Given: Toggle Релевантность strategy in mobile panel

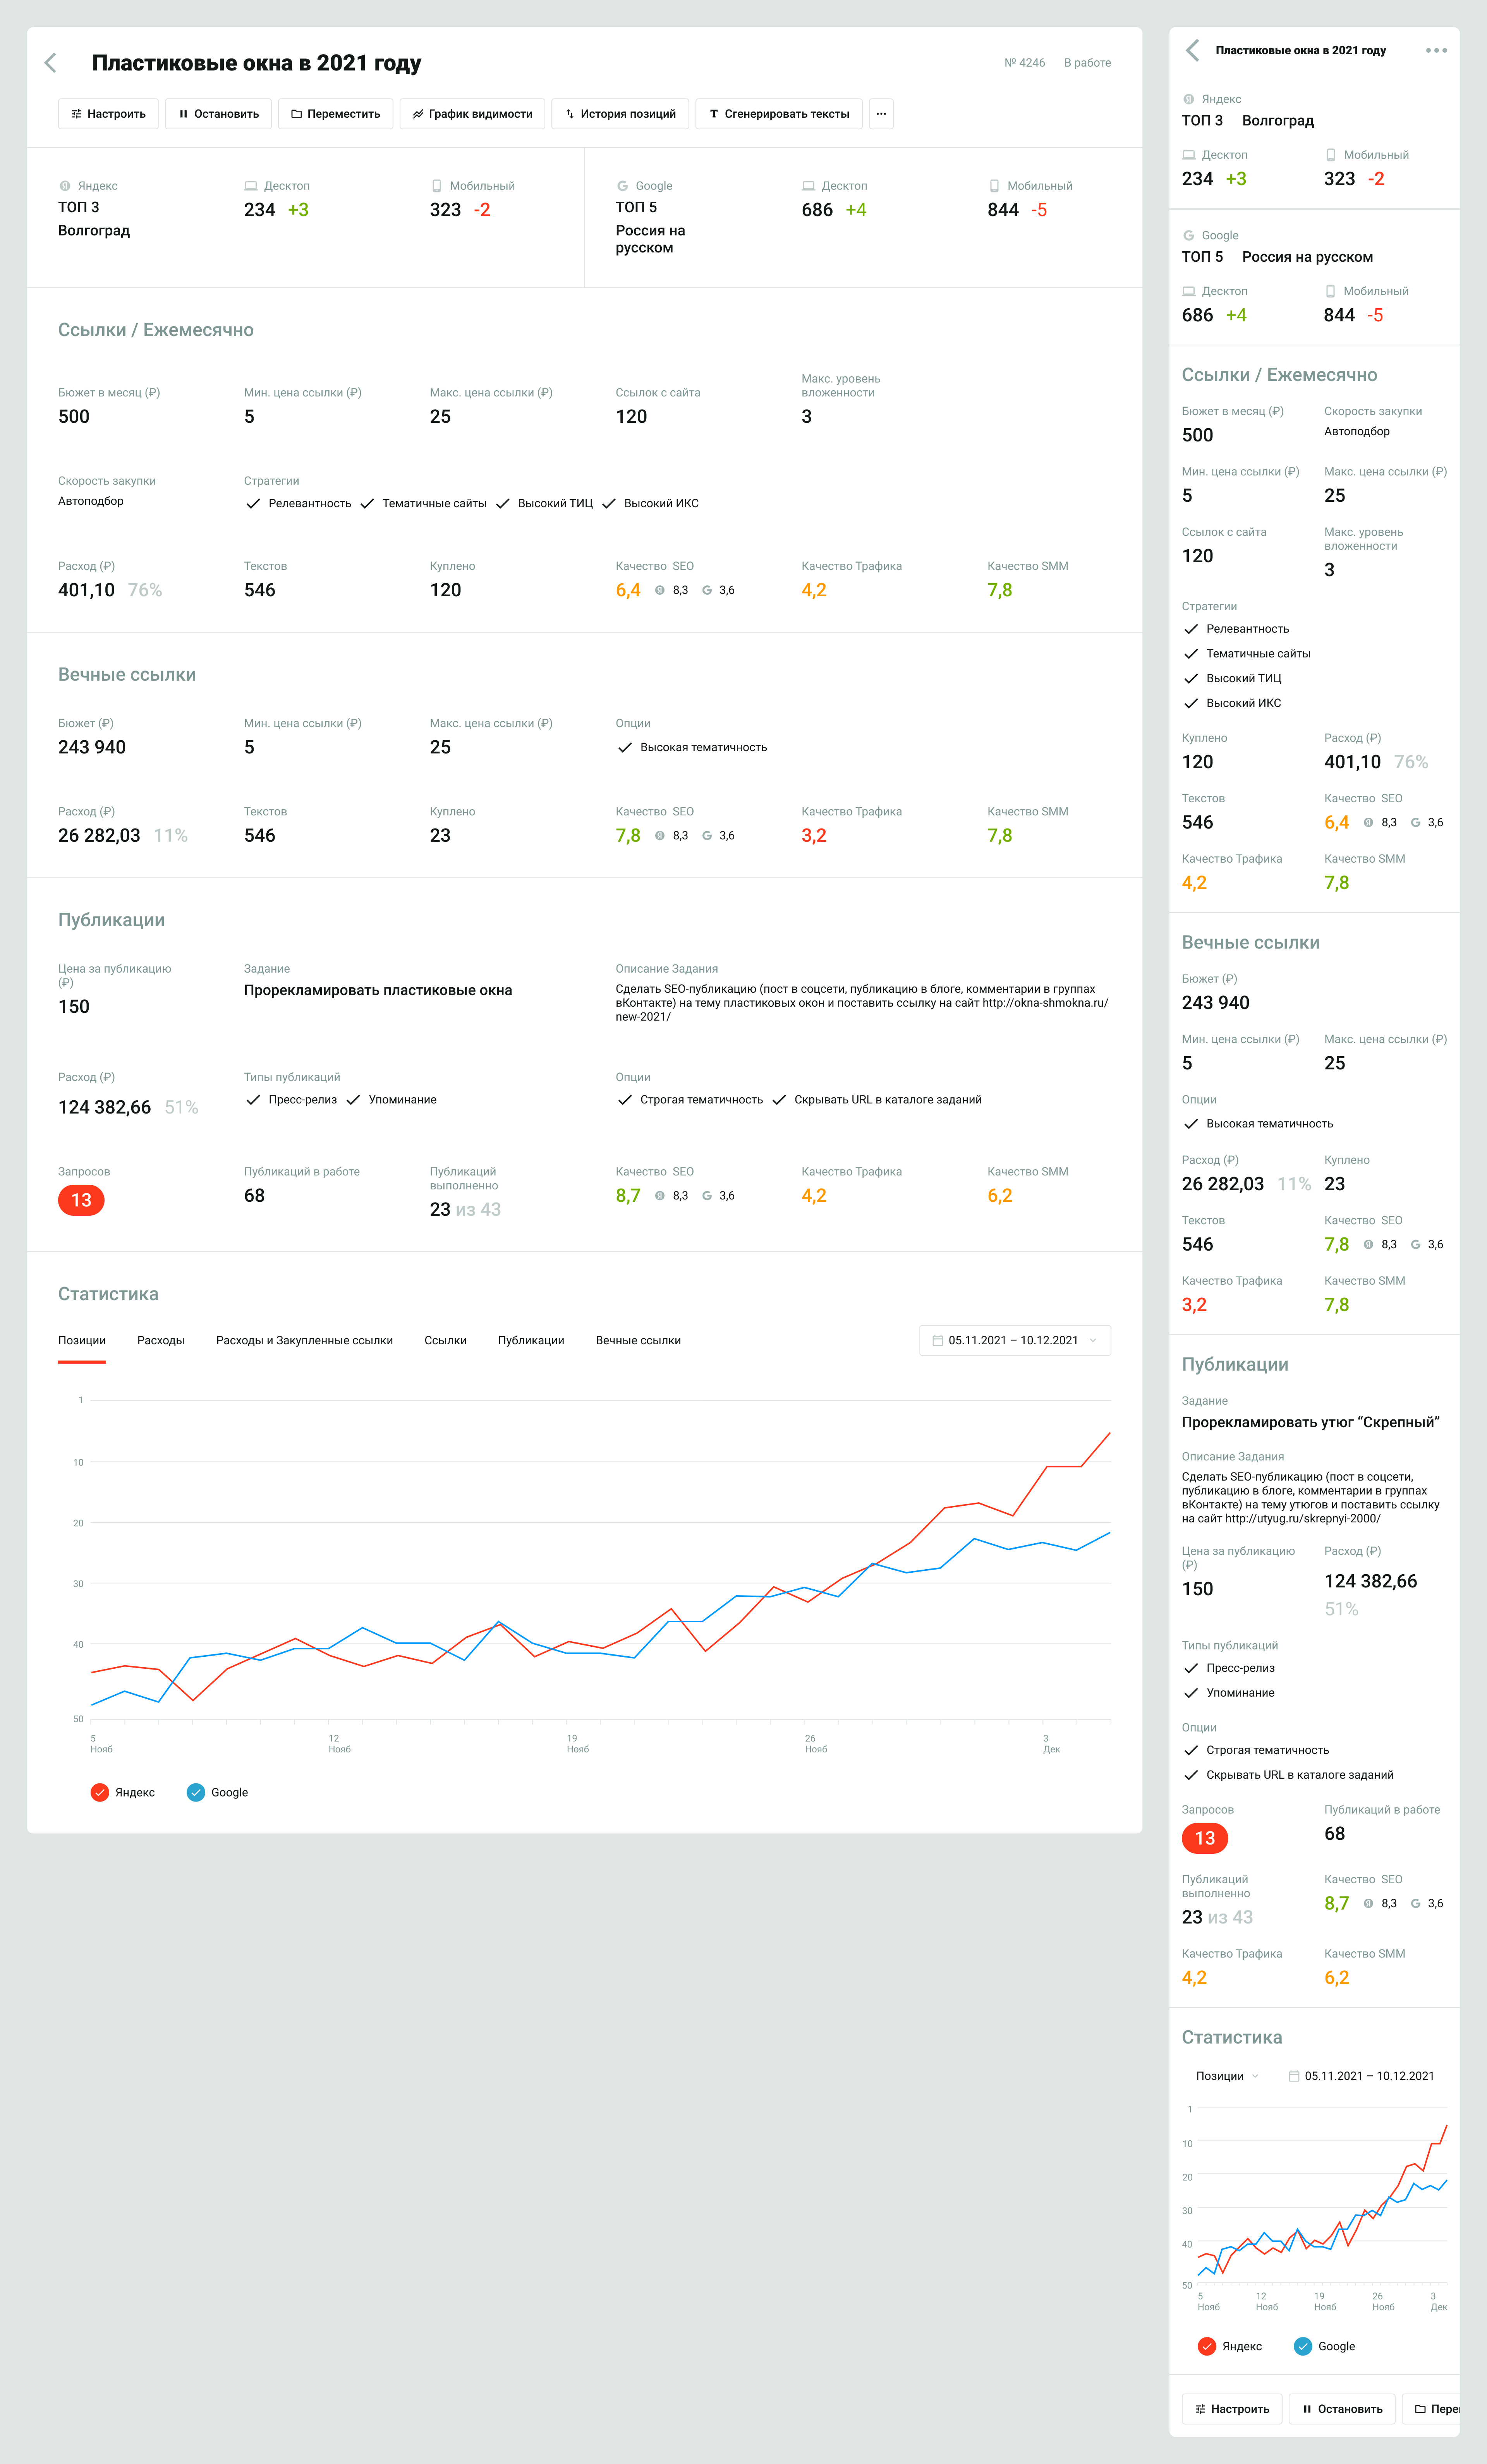Looking at the screenshot, I should pyautogui.click(x=1191, y=629).
